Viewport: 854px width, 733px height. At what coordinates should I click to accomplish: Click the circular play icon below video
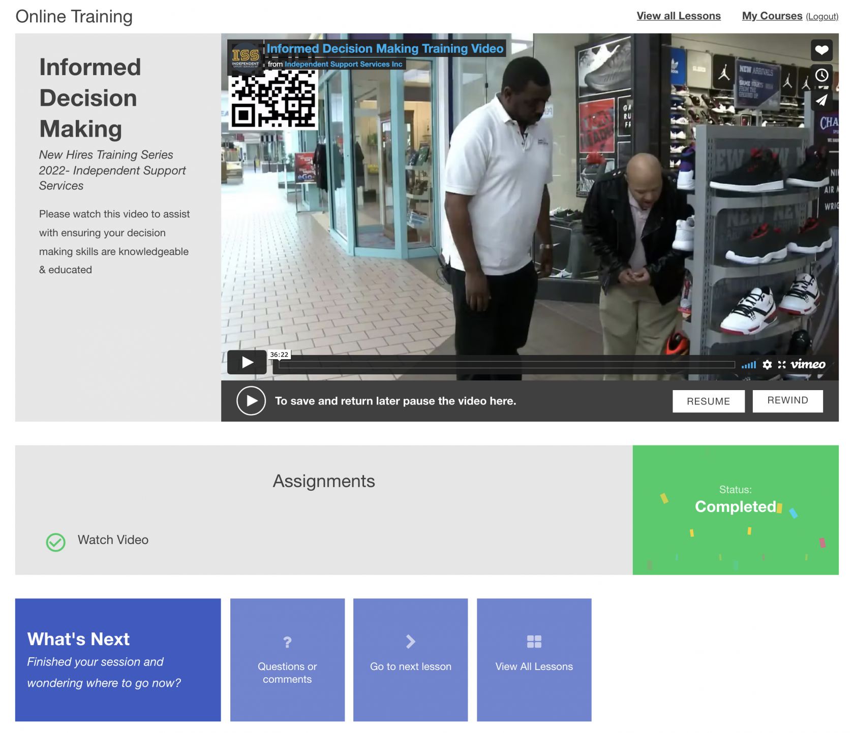[x=251, y=401]
